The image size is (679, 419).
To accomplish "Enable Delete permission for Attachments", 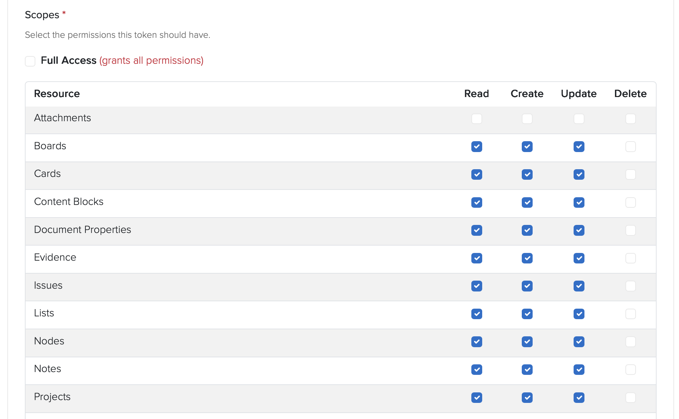I will tap(630, 119).
